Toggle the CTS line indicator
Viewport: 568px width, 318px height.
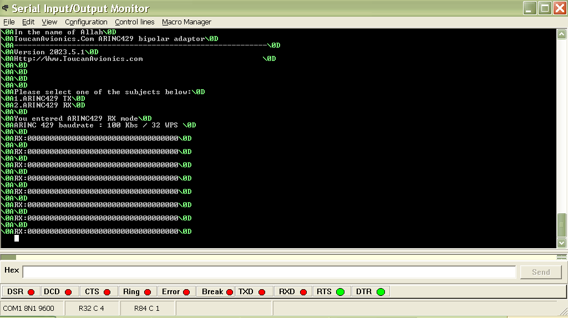[x=98, y=291]
